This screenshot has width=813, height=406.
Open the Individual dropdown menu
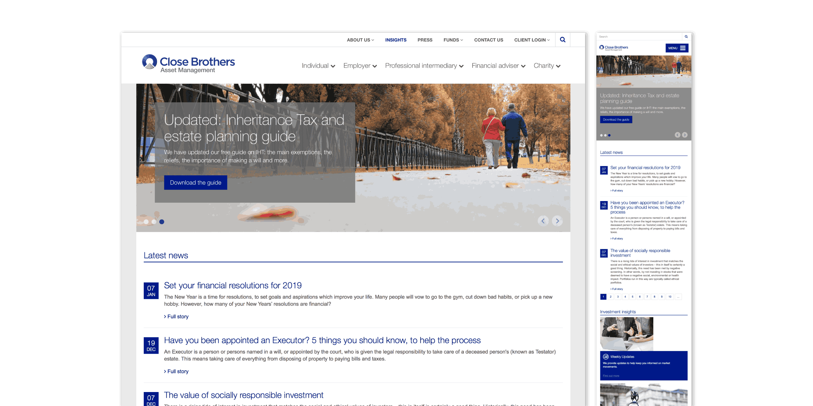point(318,66)
